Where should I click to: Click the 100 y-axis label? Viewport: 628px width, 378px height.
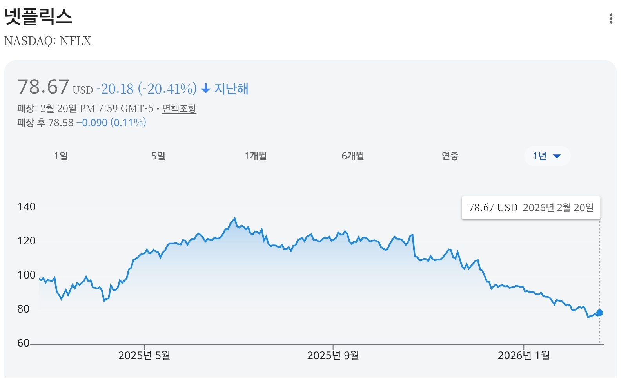(x=26, y=275)
